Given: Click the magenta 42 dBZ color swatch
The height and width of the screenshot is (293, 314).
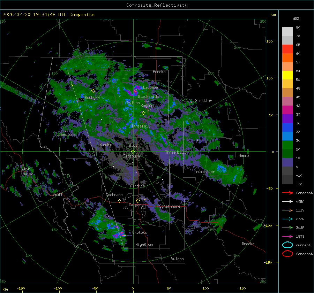Looking at the screenshot, I should 287,110.
